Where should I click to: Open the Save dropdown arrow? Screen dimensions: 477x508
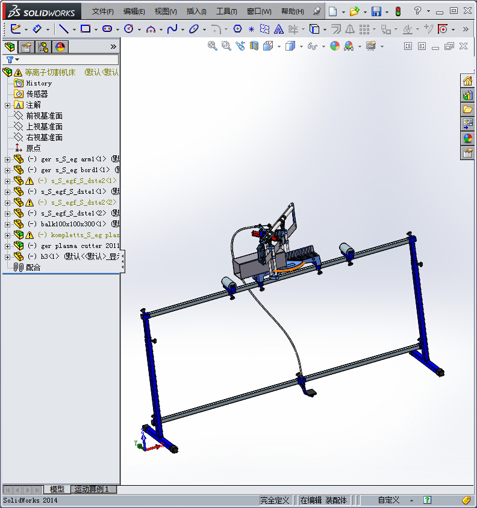[387, 12]
